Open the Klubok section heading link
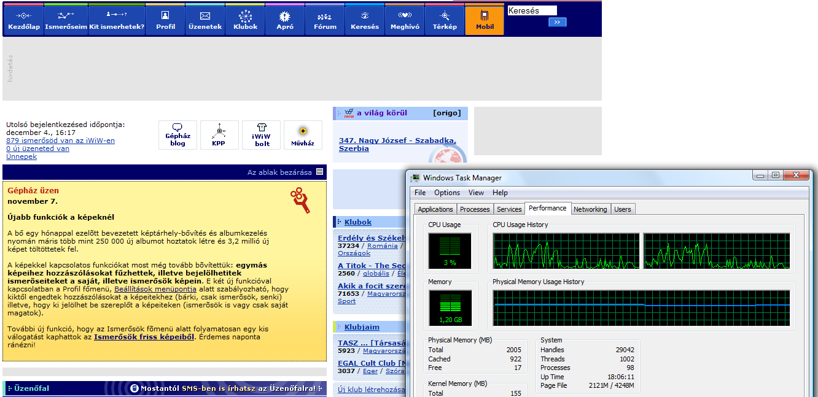 [358, 222]
